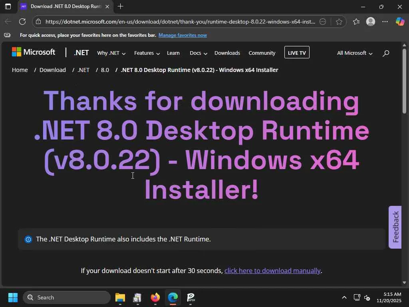Viewport: 409px width, 307px height.
Task: Open the installer app taskbar icon
Action: (x=137, y=297)
